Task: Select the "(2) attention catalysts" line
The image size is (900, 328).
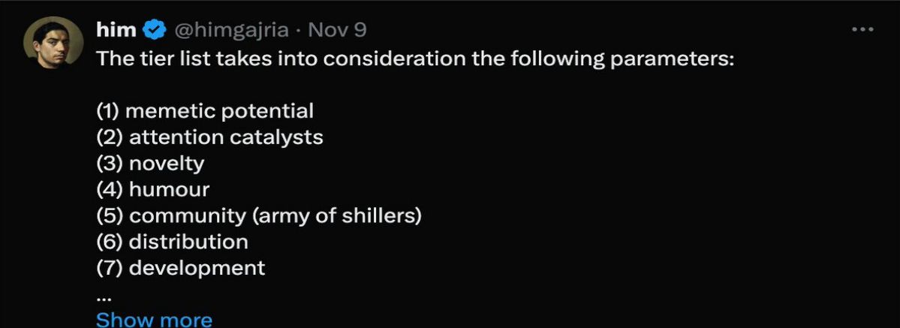Action: 209,138
